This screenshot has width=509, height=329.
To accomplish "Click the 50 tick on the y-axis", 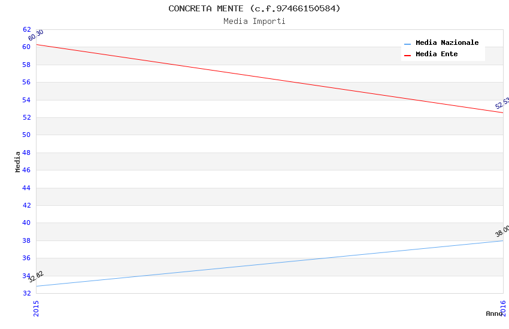I will pos(26,135).
